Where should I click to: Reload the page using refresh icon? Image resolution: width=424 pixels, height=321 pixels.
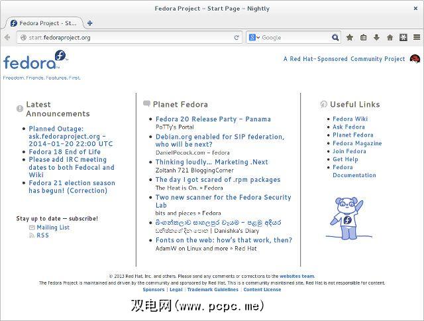(237, 37)
